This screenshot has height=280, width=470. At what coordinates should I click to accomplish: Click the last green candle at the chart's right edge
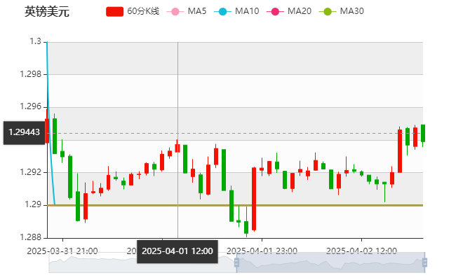[423, 132]
